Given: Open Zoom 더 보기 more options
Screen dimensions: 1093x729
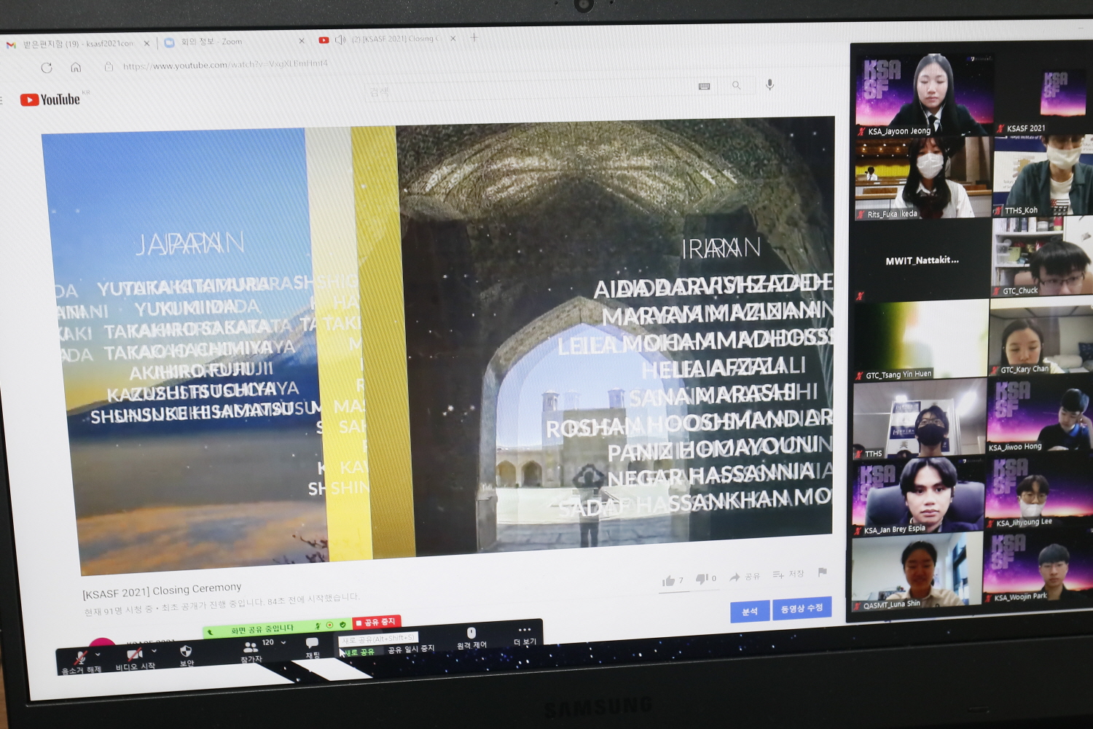Looking at the screenshot, I should click(x=525, y=635).
